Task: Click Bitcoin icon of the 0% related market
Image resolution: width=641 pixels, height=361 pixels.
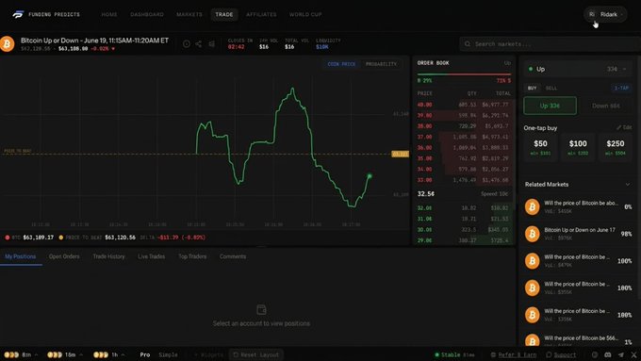Action: pyautogui.click(x=533, y=206)
